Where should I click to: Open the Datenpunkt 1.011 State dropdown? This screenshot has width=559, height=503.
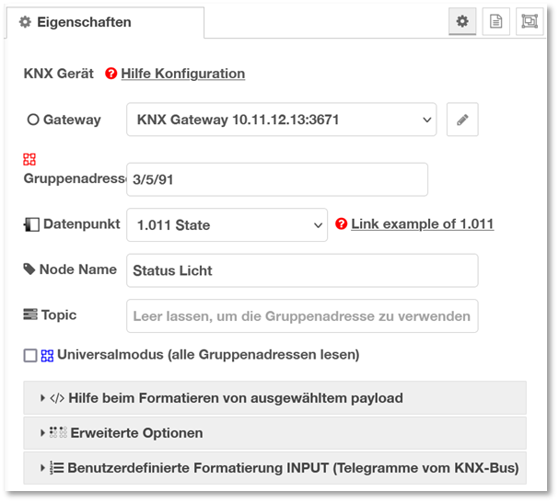coord(227,224)
